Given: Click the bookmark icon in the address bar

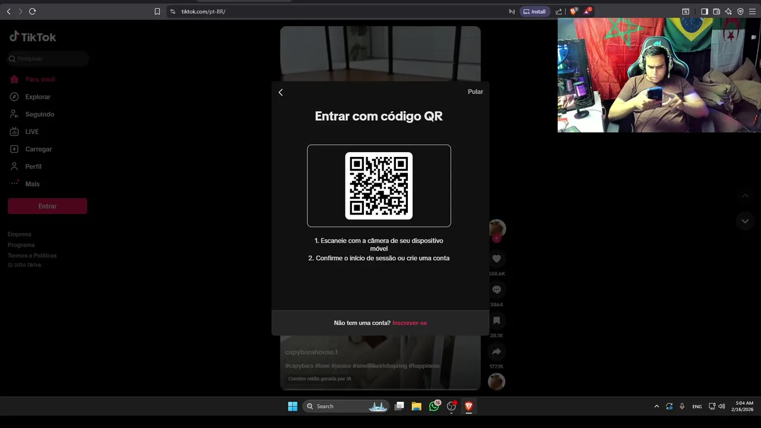Looking at the screenshot, I should tap(157, 11).
